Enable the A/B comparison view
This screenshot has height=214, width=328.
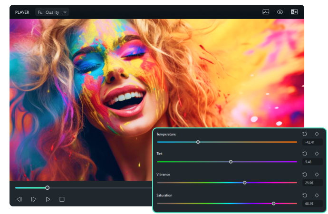pos(294,12)
